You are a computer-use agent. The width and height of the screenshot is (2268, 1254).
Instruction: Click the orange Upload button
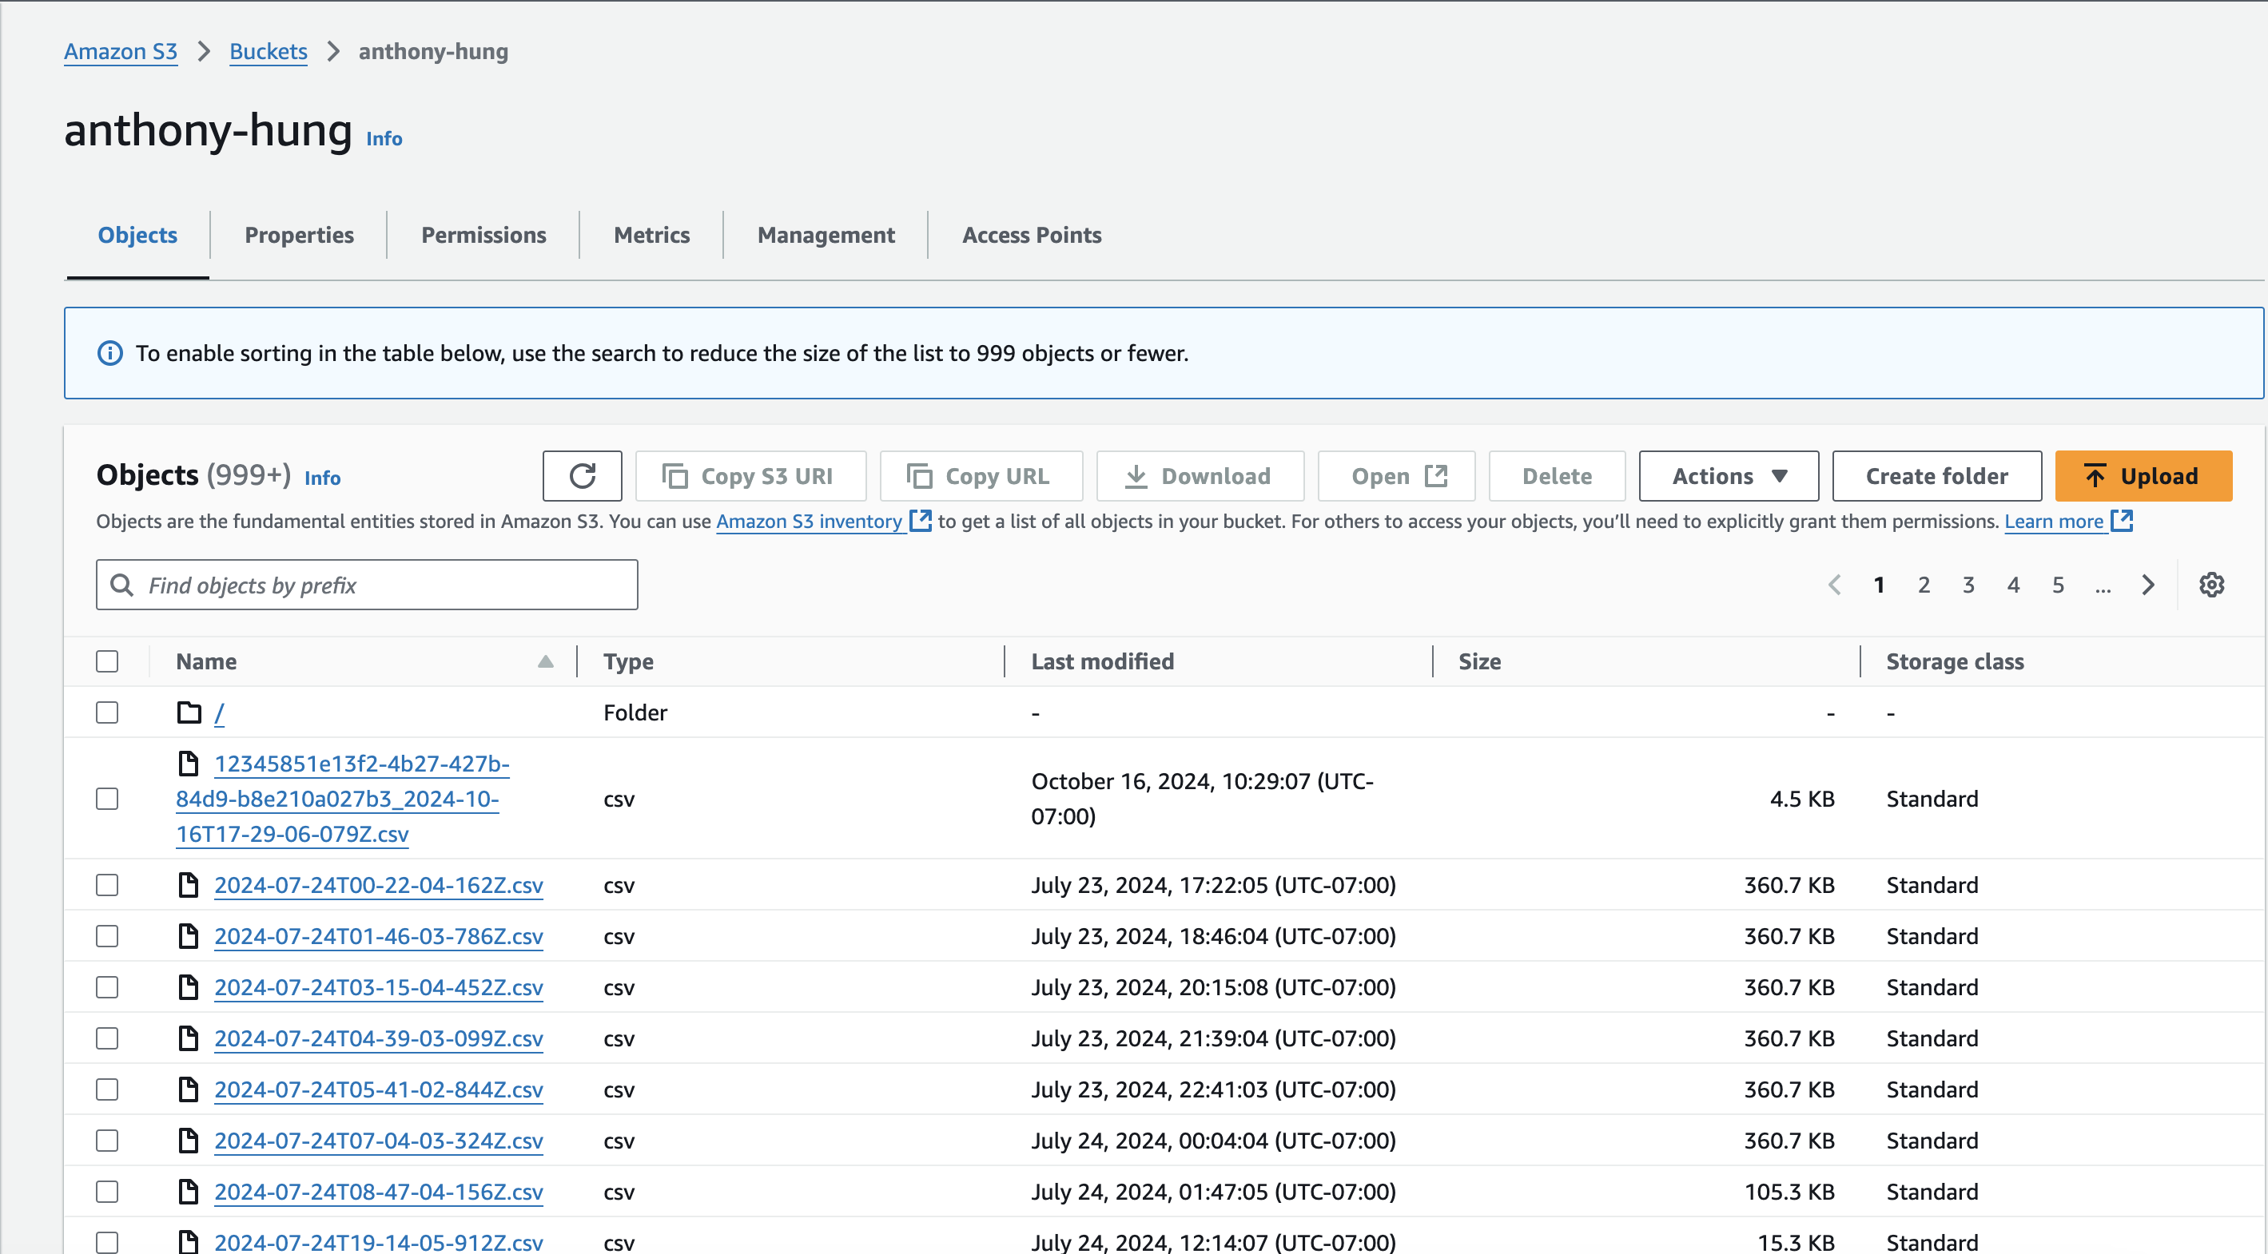(x=2143, y=476)
